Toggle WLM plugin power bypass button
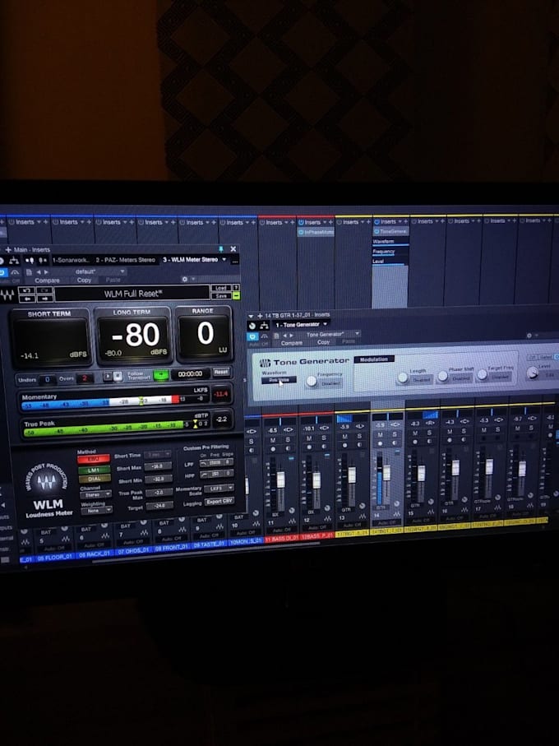This screenshot has height=746, width=559. point(2,272)
